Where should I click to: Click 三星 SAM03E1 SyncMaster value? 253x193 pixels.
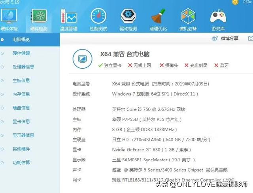[x=153, y=160]
